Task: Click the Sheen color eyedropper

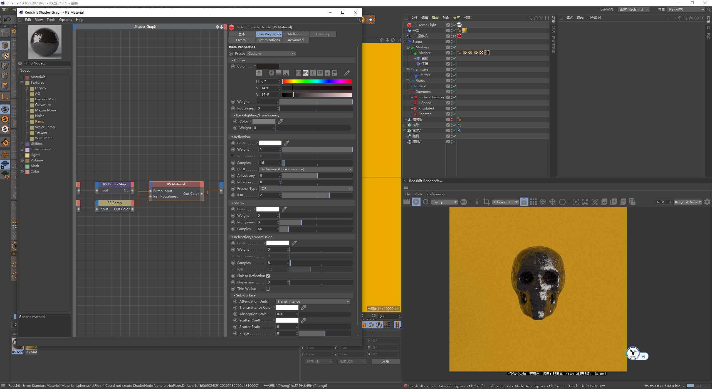Action: click(284, 209)
